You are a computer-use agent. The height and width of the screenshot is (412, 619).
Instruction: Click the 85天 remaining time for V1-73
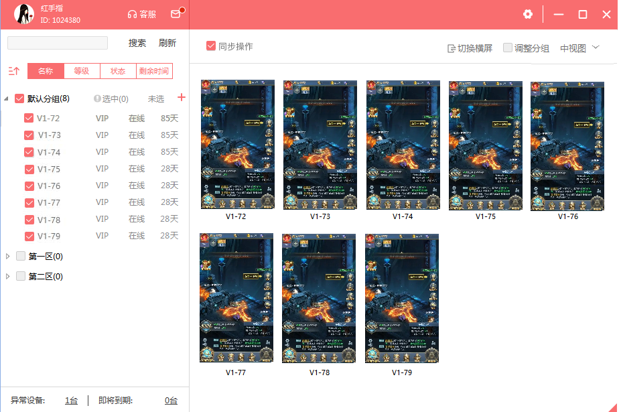tap(169, 135)
